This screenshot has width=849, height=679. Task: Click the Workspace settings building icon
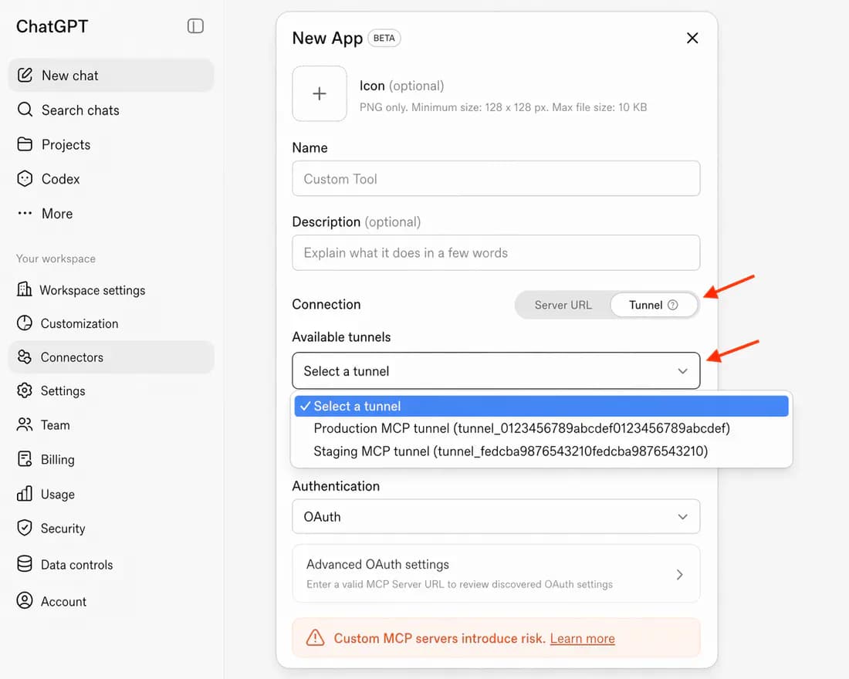(25, 289)
